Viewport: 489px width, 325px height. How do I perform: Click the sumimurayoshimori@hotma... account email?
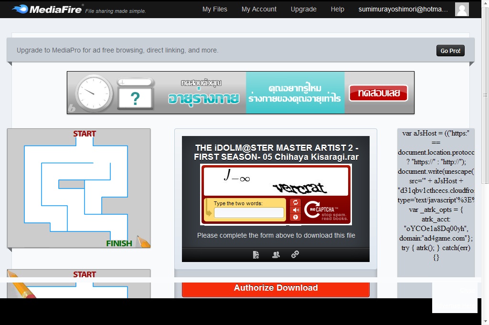pos(403,10)
